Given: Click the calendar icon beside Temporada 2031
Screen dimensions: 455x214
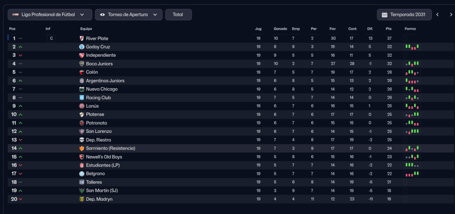Looking at the screenshot, I should pos(385,15).
